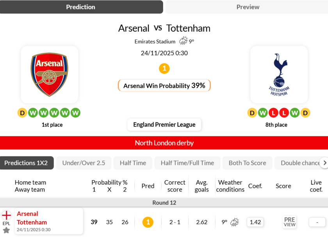
Task: Click Tottenham's first red L form badge
Action: coord(273,113)
